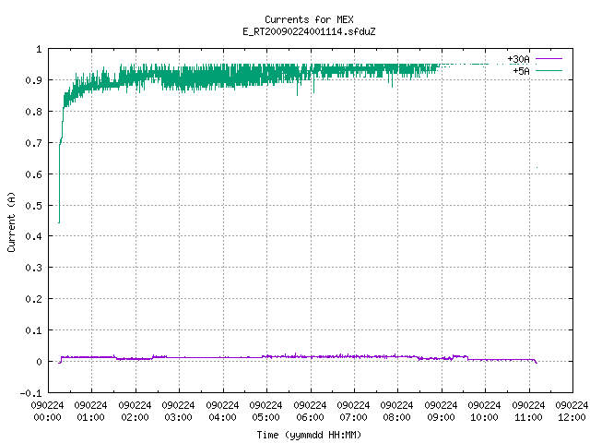Click the green +5A trace start near 0.44
The image size is (590, 443).
[59, 222]
